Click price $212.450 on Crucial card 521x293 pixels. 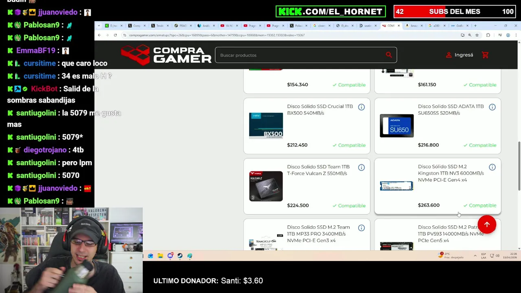(297, 145)
